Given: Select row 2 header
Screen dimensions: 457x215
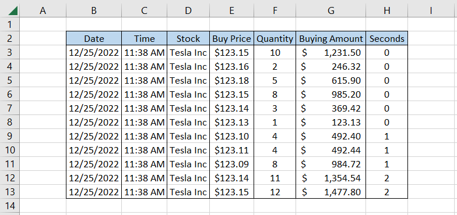Looking at the screenshot, I should pos(9,38).
